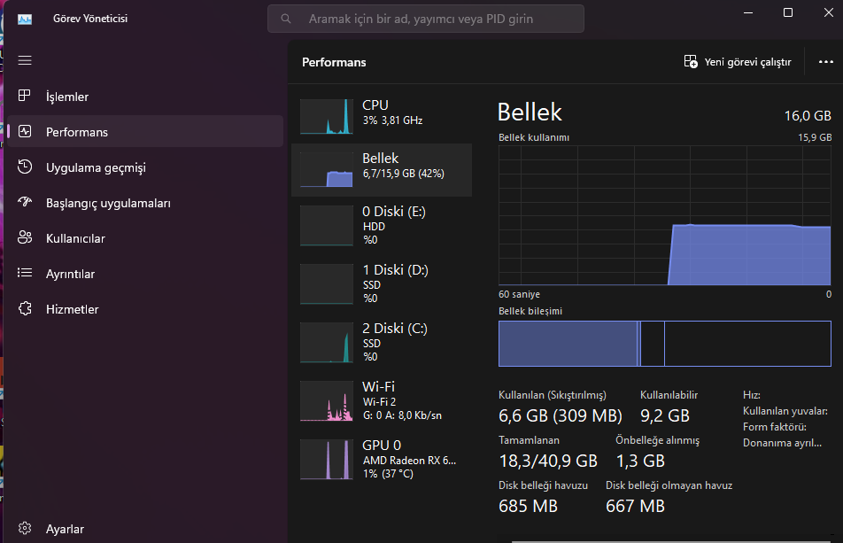Toggle the hamburger navigation menu

[x=25, y=60]
